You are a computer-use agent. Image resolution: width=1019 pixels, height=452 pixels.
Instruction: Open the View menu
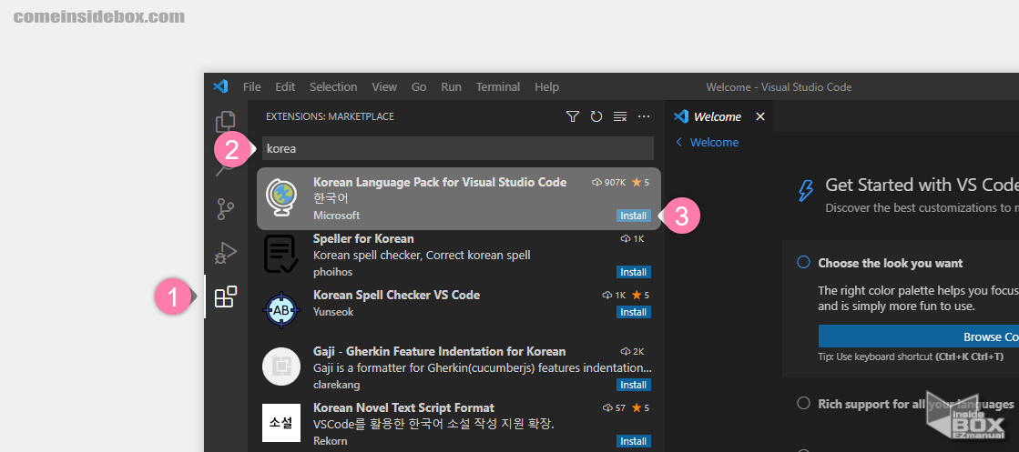coord(384,87)
